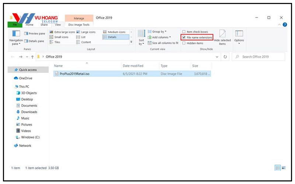Image resolution: width=295 pixels, height=184 pixels.
Task: Open the Group by dropdown
Action: tap(159, 32)
